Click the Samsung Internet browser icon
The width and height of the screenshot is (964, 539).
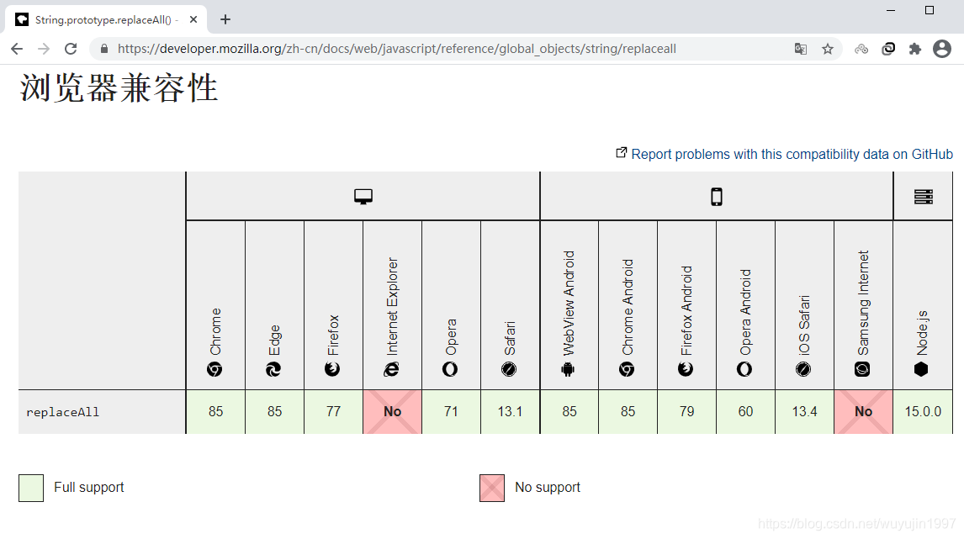(863, 368)
